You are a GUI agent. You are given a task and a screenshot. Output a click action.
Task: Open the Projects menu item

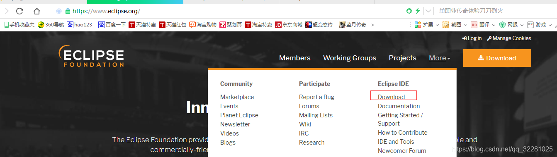(403, 58)
